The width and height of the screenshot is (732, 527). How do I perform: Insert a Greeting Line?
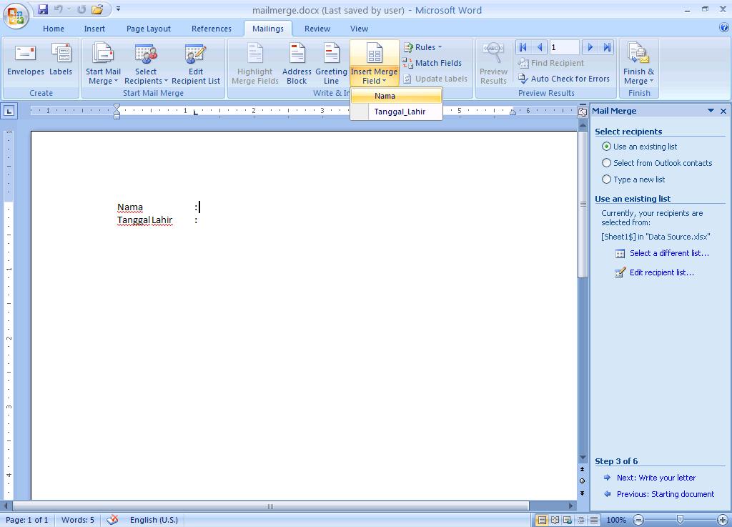pos(331,64)
